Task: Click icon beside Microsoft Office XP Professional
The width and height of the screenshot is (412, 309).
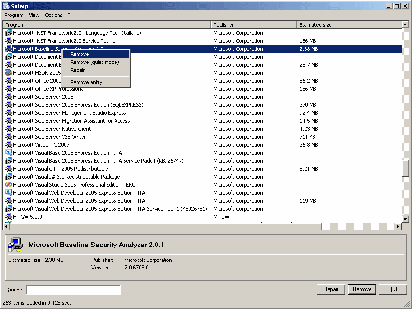Action: 8,88
